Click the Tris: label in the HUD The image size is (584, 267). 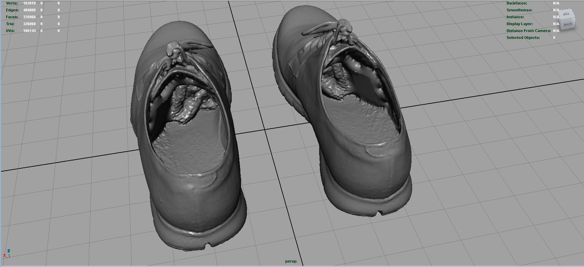point(10,24)
